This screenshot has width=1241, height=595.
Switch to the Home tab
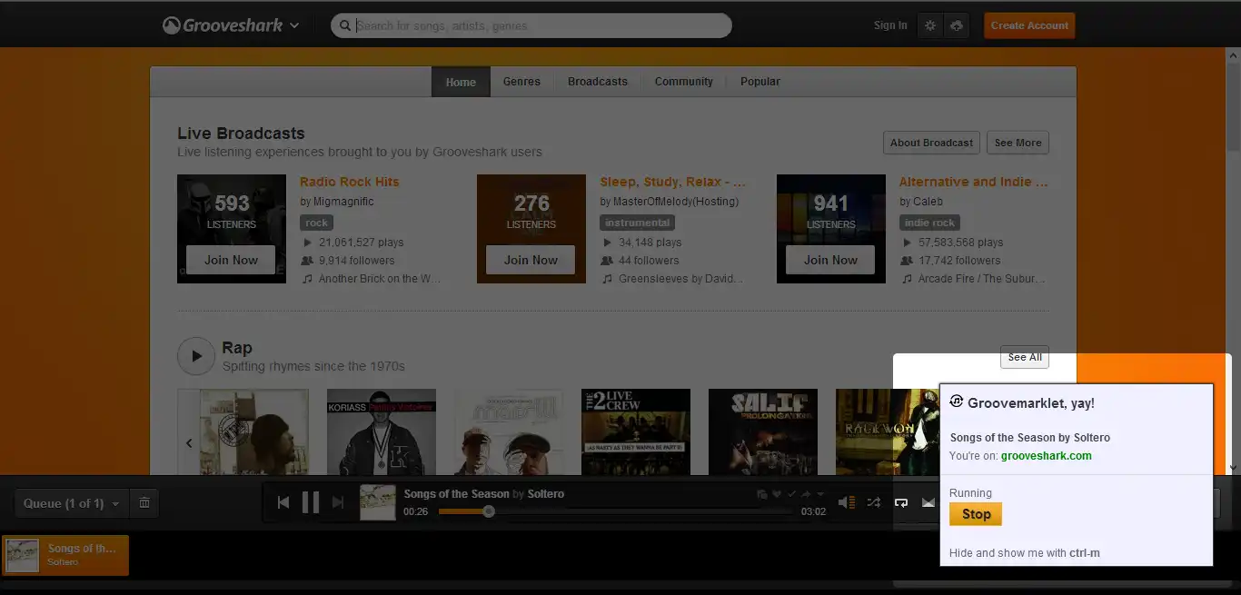point(461,82)
